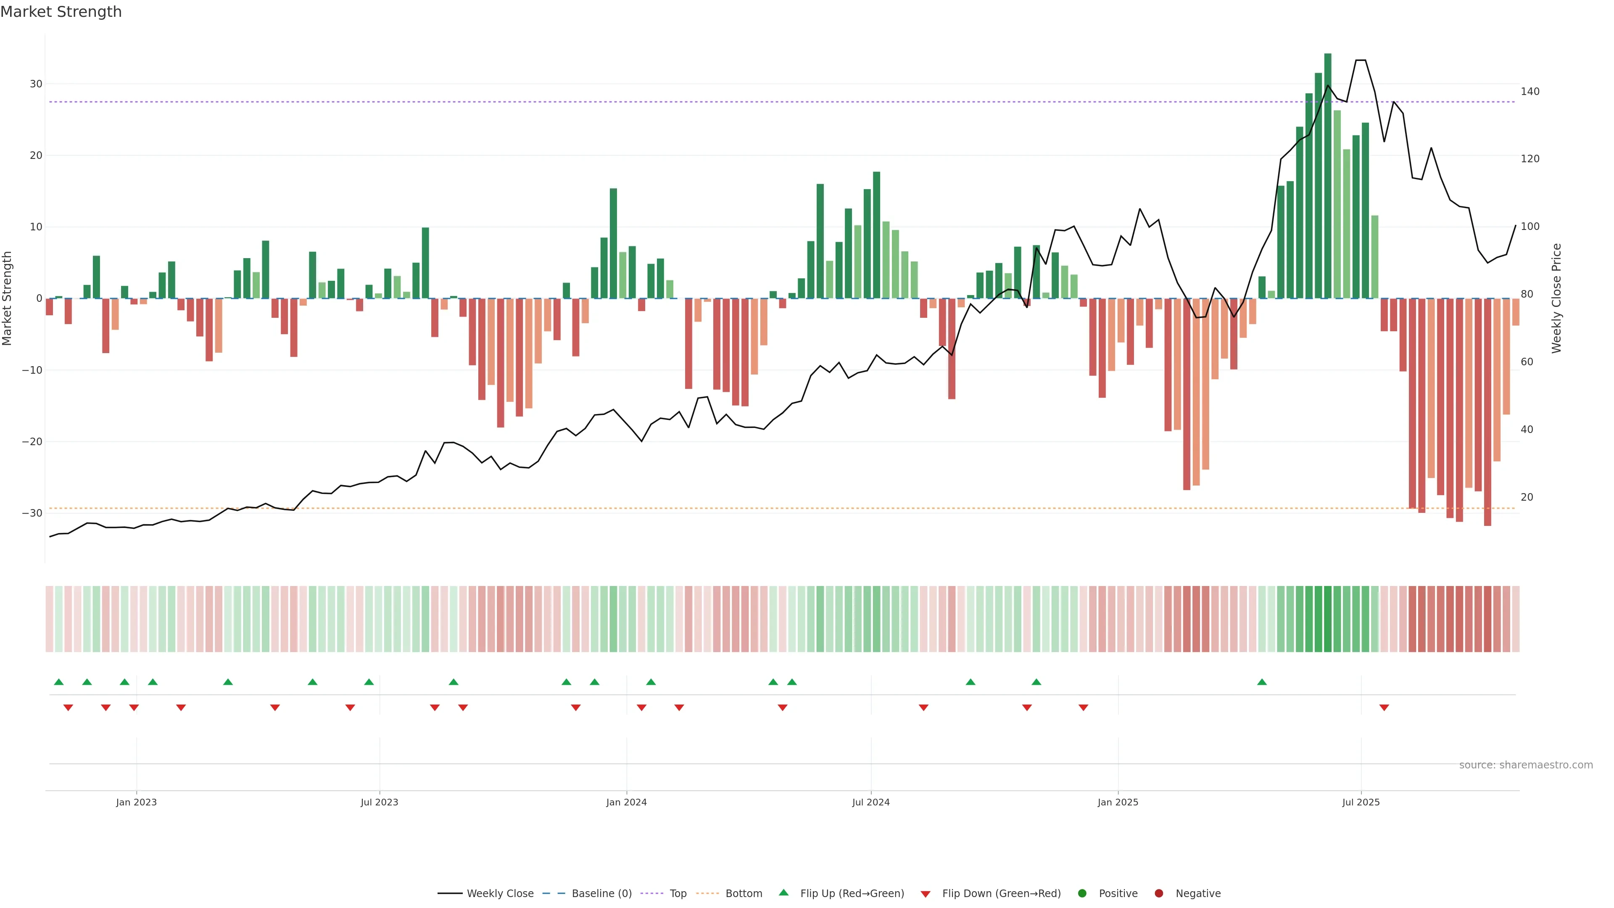Click the red Negative circle legend marker
1614x908 pixels.
(1158, 894)
